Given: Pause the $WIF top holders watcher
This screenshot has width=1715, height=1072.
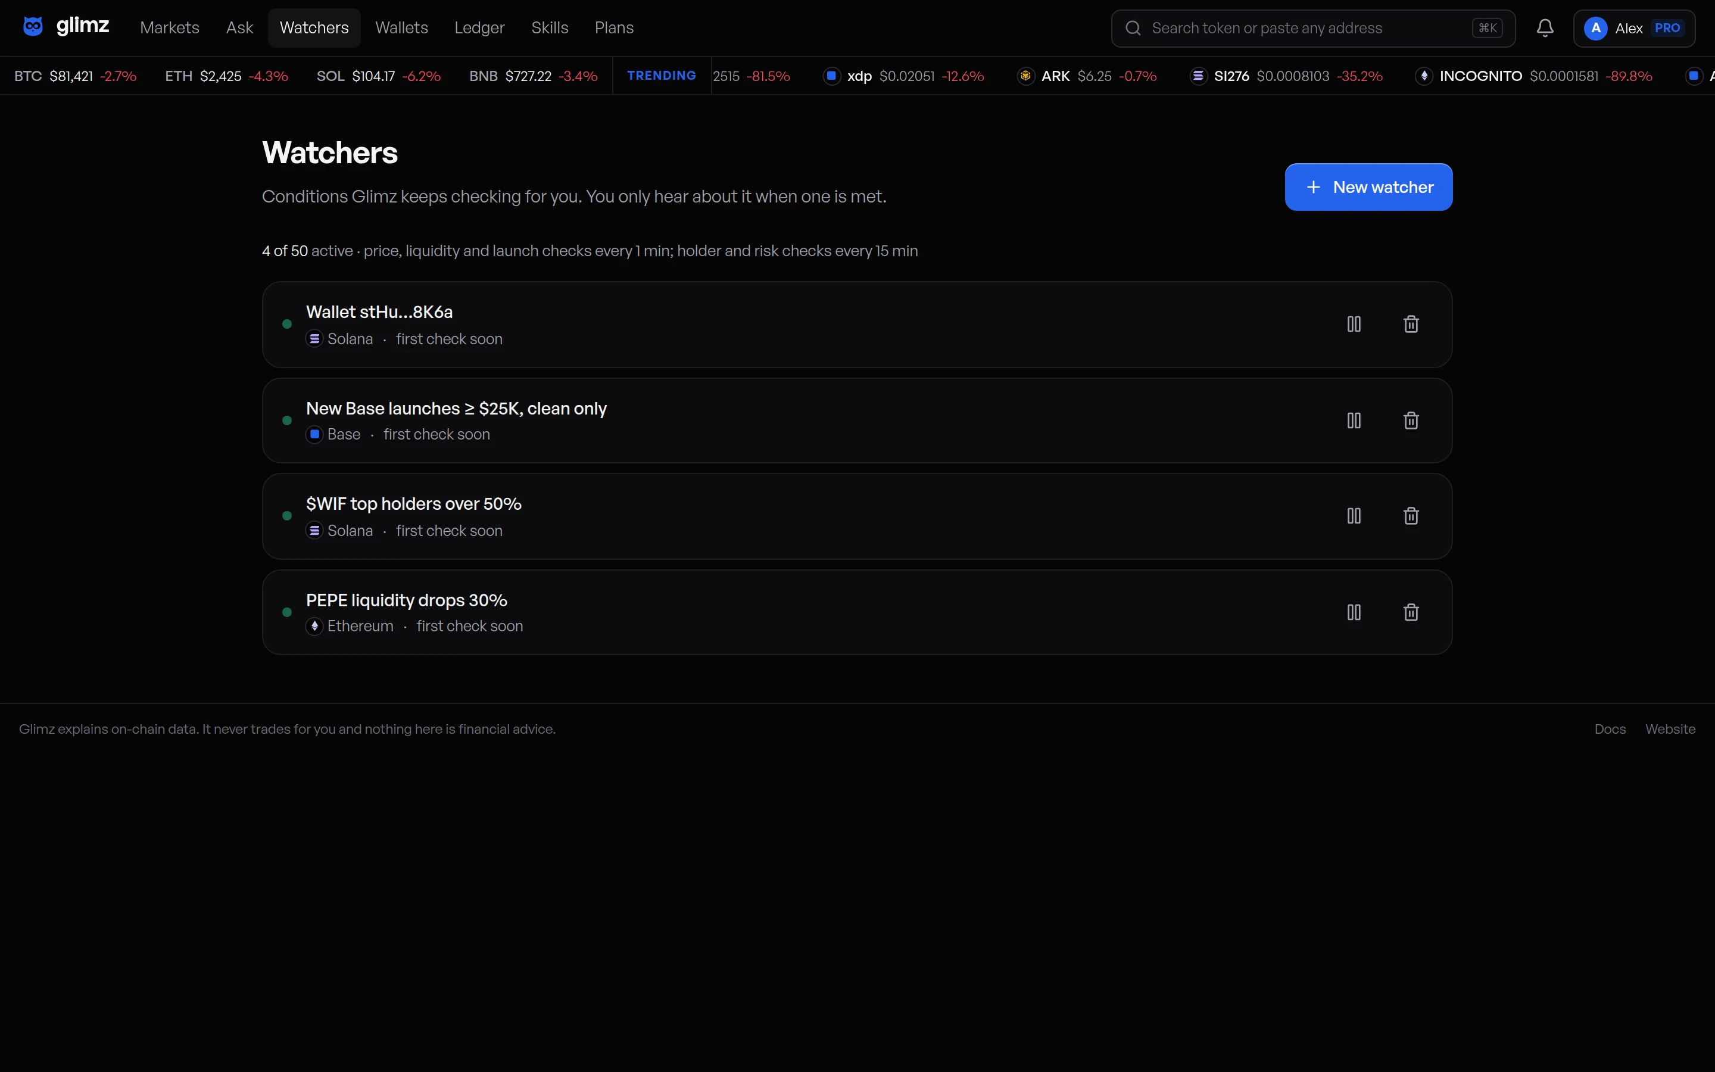Looking at the screenshot, I should (x=1354, y=515).
